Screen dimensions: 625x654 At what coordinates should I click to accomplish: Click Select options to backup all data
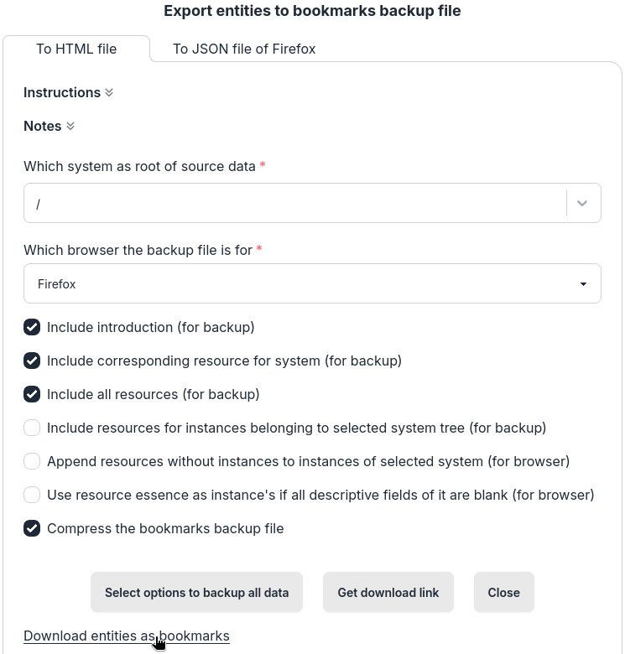(196, 592)
